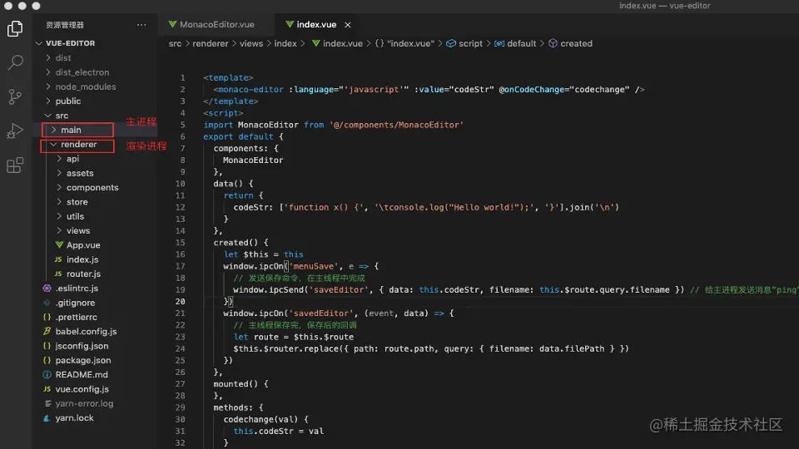Viewport: 799px width, 449px height.
Task: Click mounted() on line 27
Action: 236,384
